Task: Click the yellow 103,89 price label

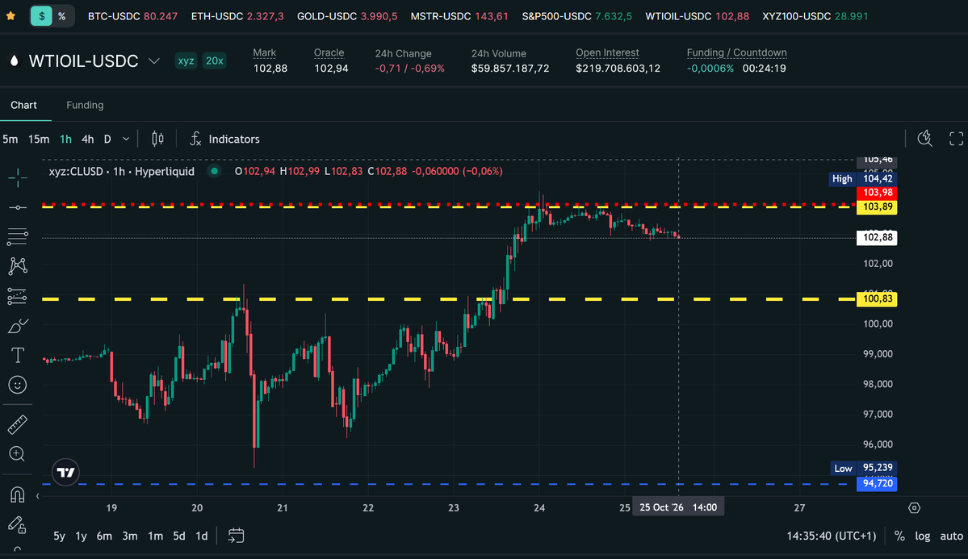Action: [x=877, y=206]
